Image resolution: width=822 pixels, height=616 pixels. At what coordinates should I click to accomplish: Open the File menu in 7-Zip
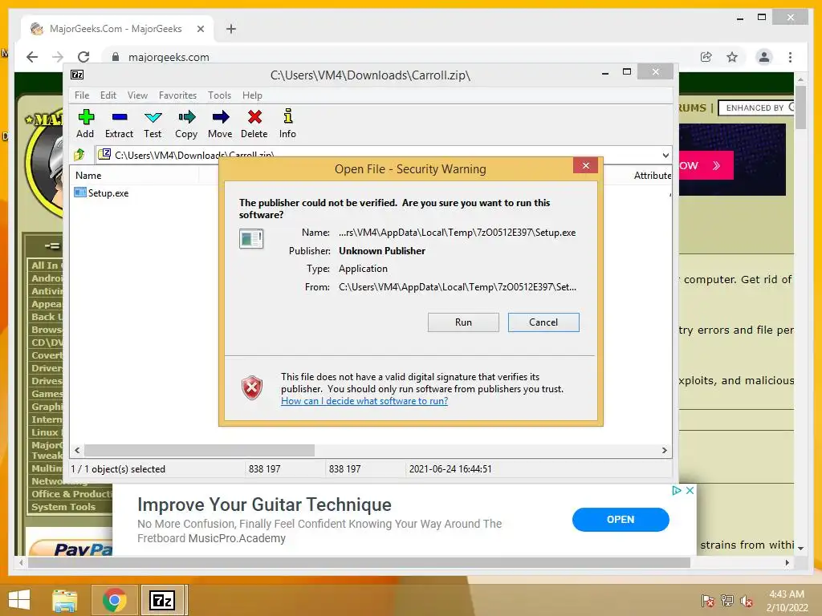point(82,95)
